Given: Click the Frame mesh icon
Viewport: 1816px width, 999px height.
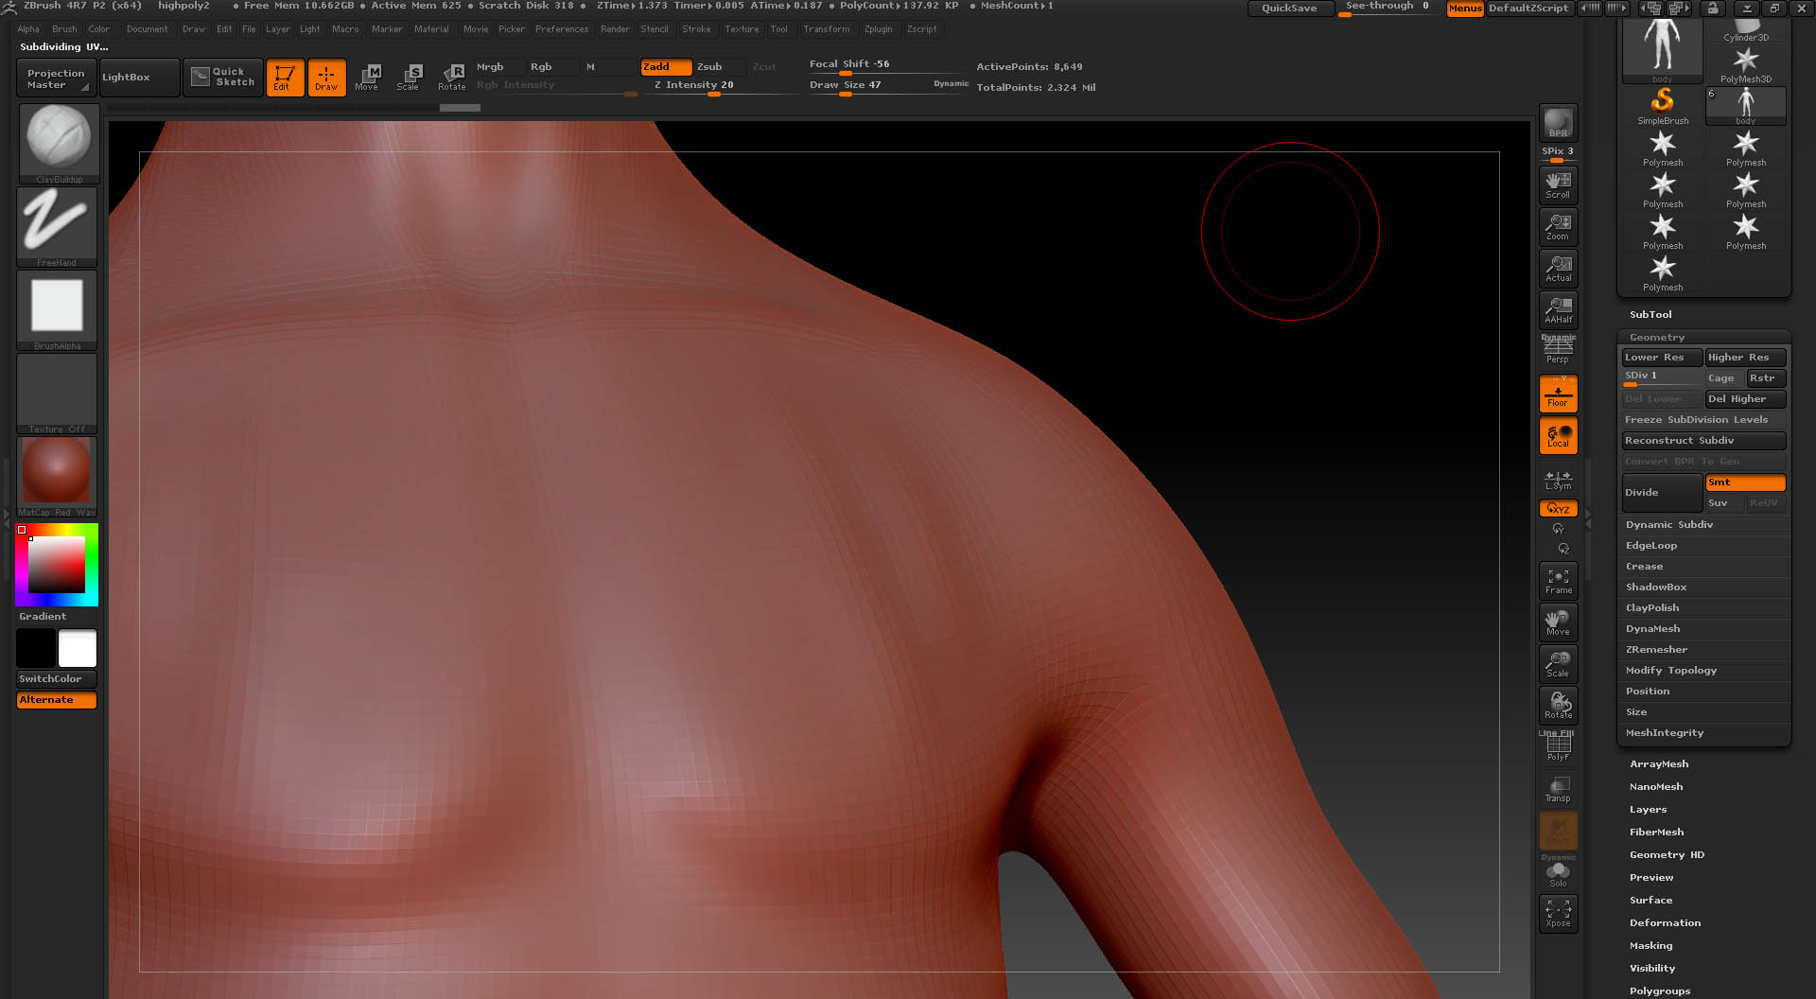Looking at the screenshot, I should tap(1558, 580).
